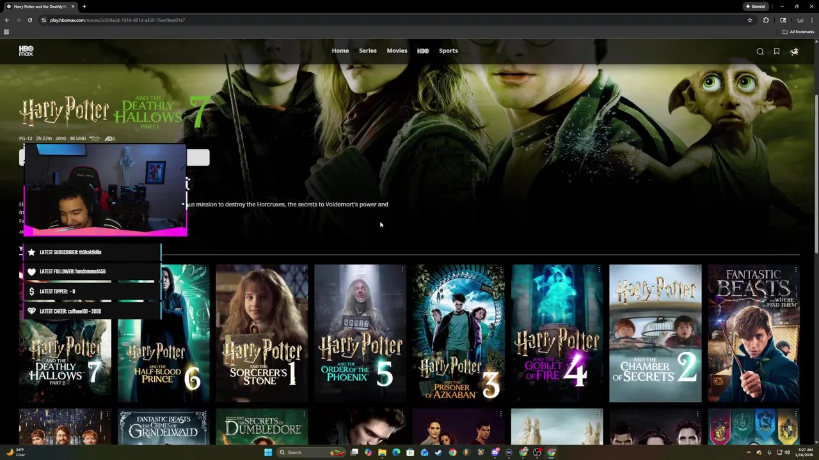
Task: Open Task View on taskbar
Action: point(354,452)
